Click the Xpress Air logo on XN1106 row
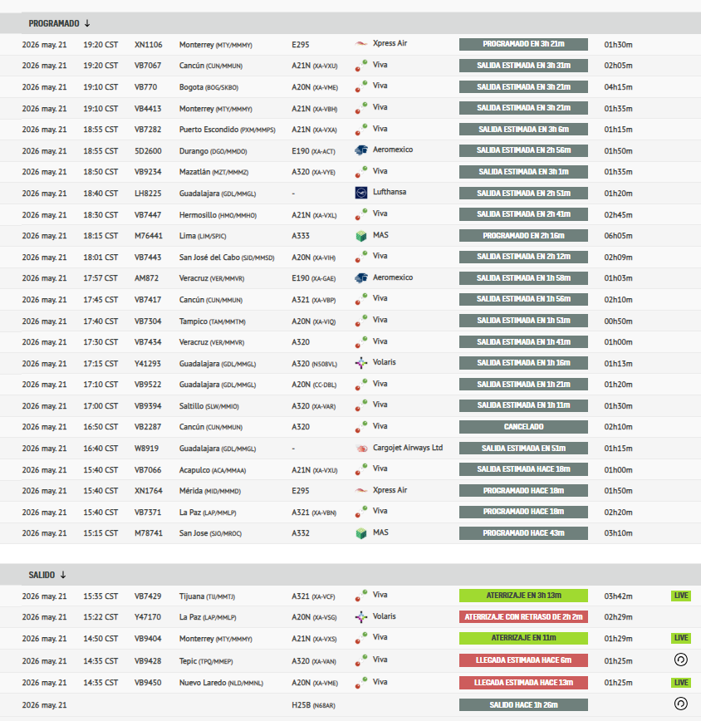This screenshot has height=721, width=701. 361,44
